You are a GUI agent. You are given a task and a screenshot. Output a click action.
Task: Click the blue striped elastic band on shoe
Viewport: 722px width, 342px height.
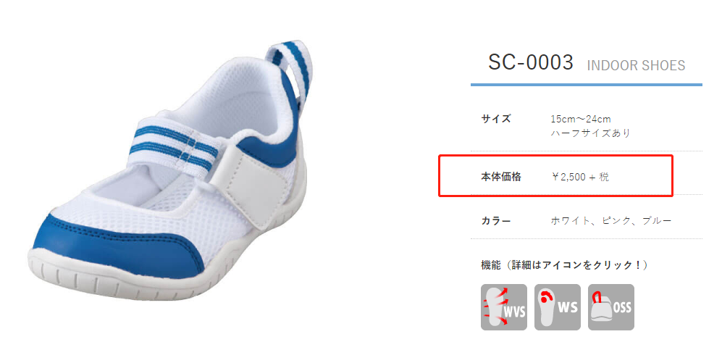[177, 143]
